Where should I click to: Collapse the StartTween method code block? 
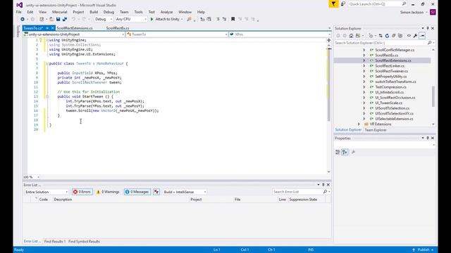[x=47, y=97]
